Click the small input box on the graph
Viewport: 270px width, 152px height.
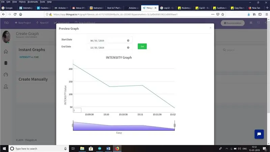tap(77, 110)
